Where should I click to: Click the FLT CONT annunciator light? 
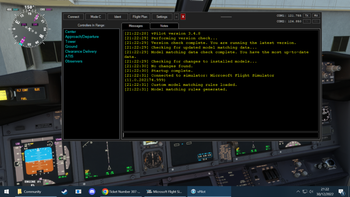[22, 90]
